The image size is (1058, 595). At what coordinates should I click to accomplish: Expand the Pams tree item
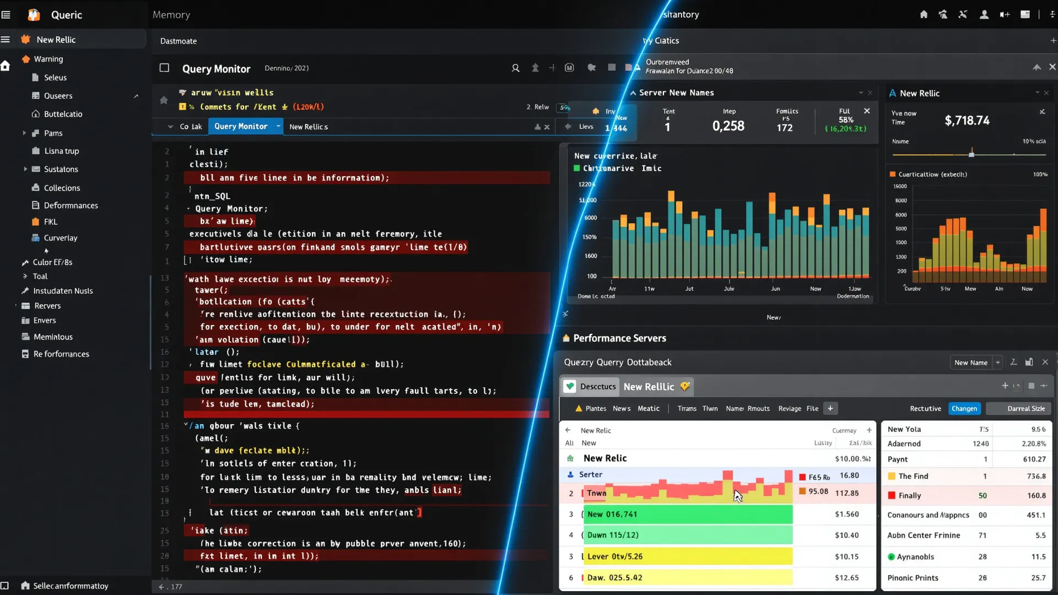point(24,133)
